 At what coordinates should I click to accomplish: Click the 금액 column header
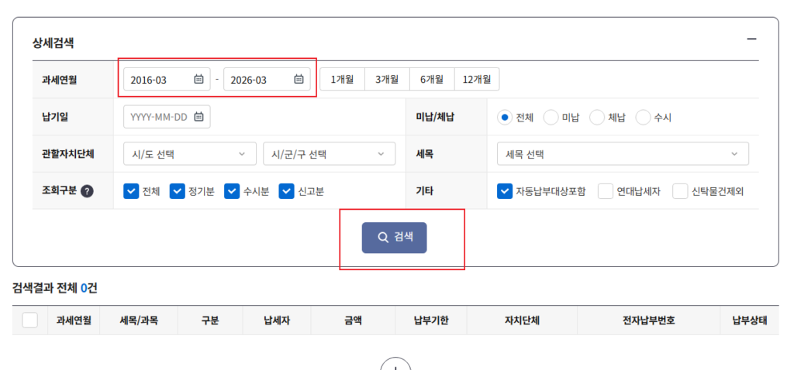(x=353, y=320)
